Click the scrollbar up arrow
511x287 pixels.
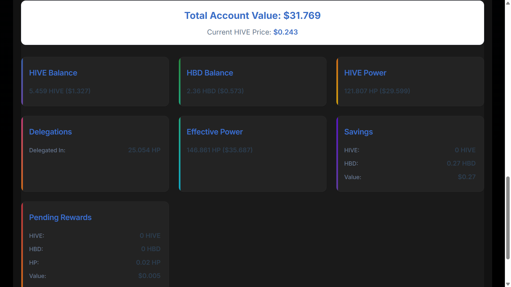click(x=508, y=3)
